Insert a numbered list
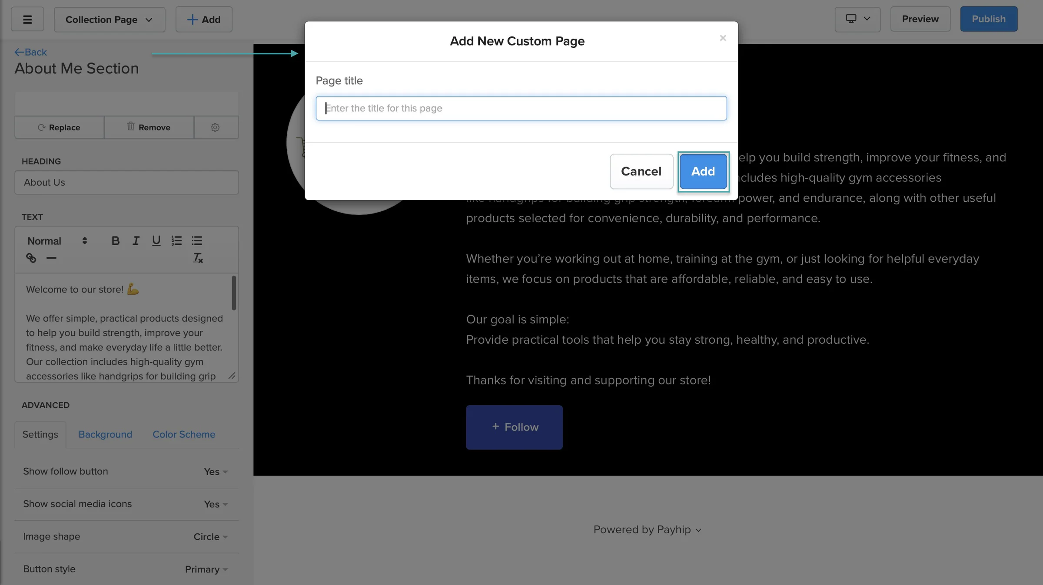This screenshot has height=585, width=1043. (x=176, y=241)
